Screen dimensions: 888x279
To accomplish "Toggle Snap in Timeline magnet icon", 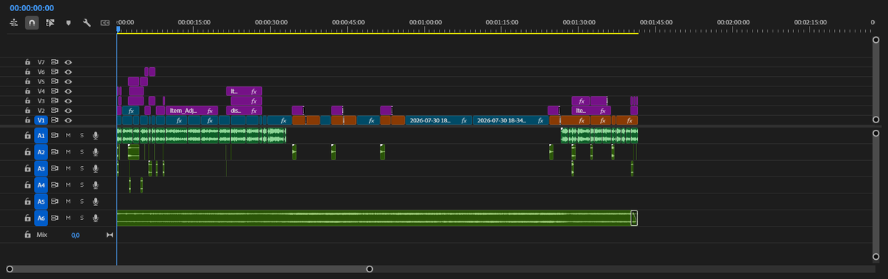I will [32, 23].
